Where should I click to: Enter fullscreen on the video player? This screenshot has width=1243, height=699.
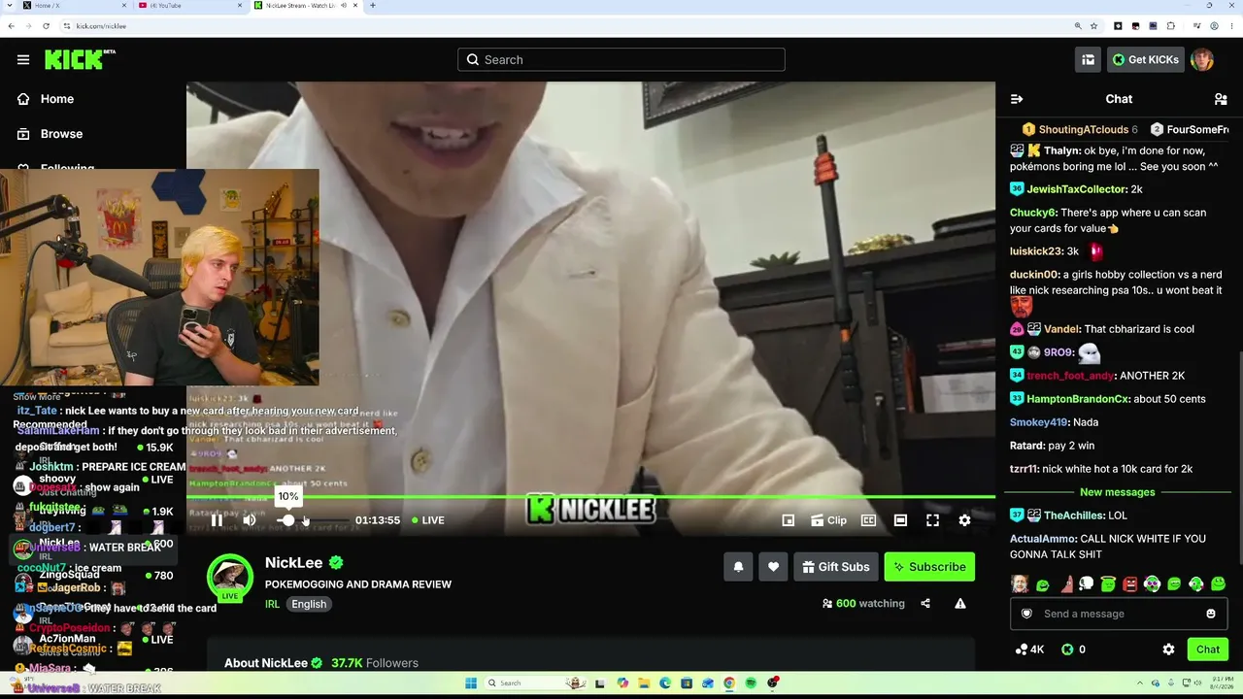(x=932, y=520)
